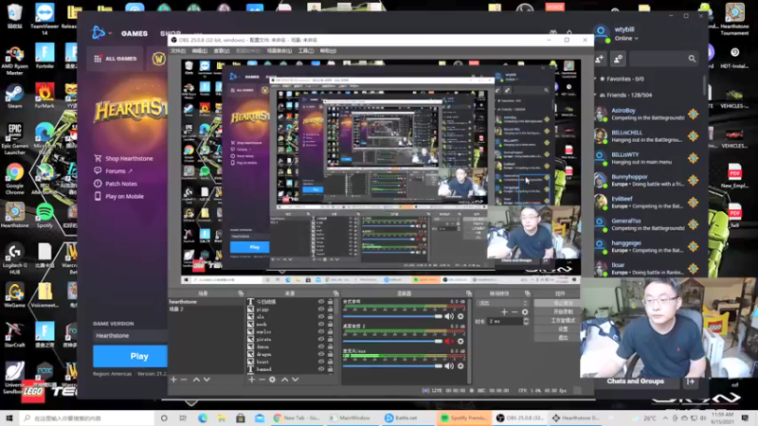This screenshot has width=758, height=426.
Task: Collapse the Friends 128/504 group
Action: (626, 96)
